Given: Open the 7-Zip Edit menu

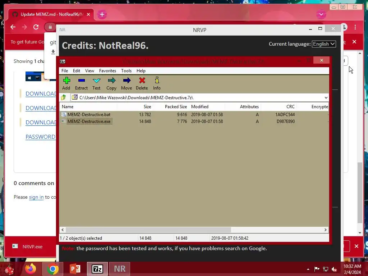Looking at the screenshot, I should tap(77, 71).
